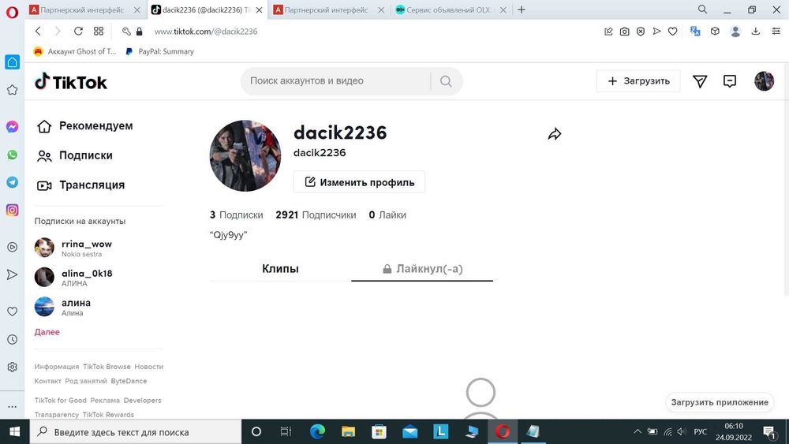
Task: Select the Лайкнул(-а) tab
Action: [422, 268]
